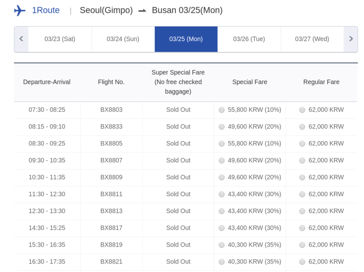364x272 pixels.
Task: Select Special Fare for flight BX8807
Action: point(222,161)
